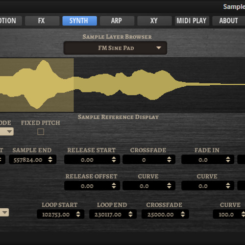The height and width of the screenshot is (245, 245).
Task: Click the loop Curve value 100.0
Action: pos(226,214)
